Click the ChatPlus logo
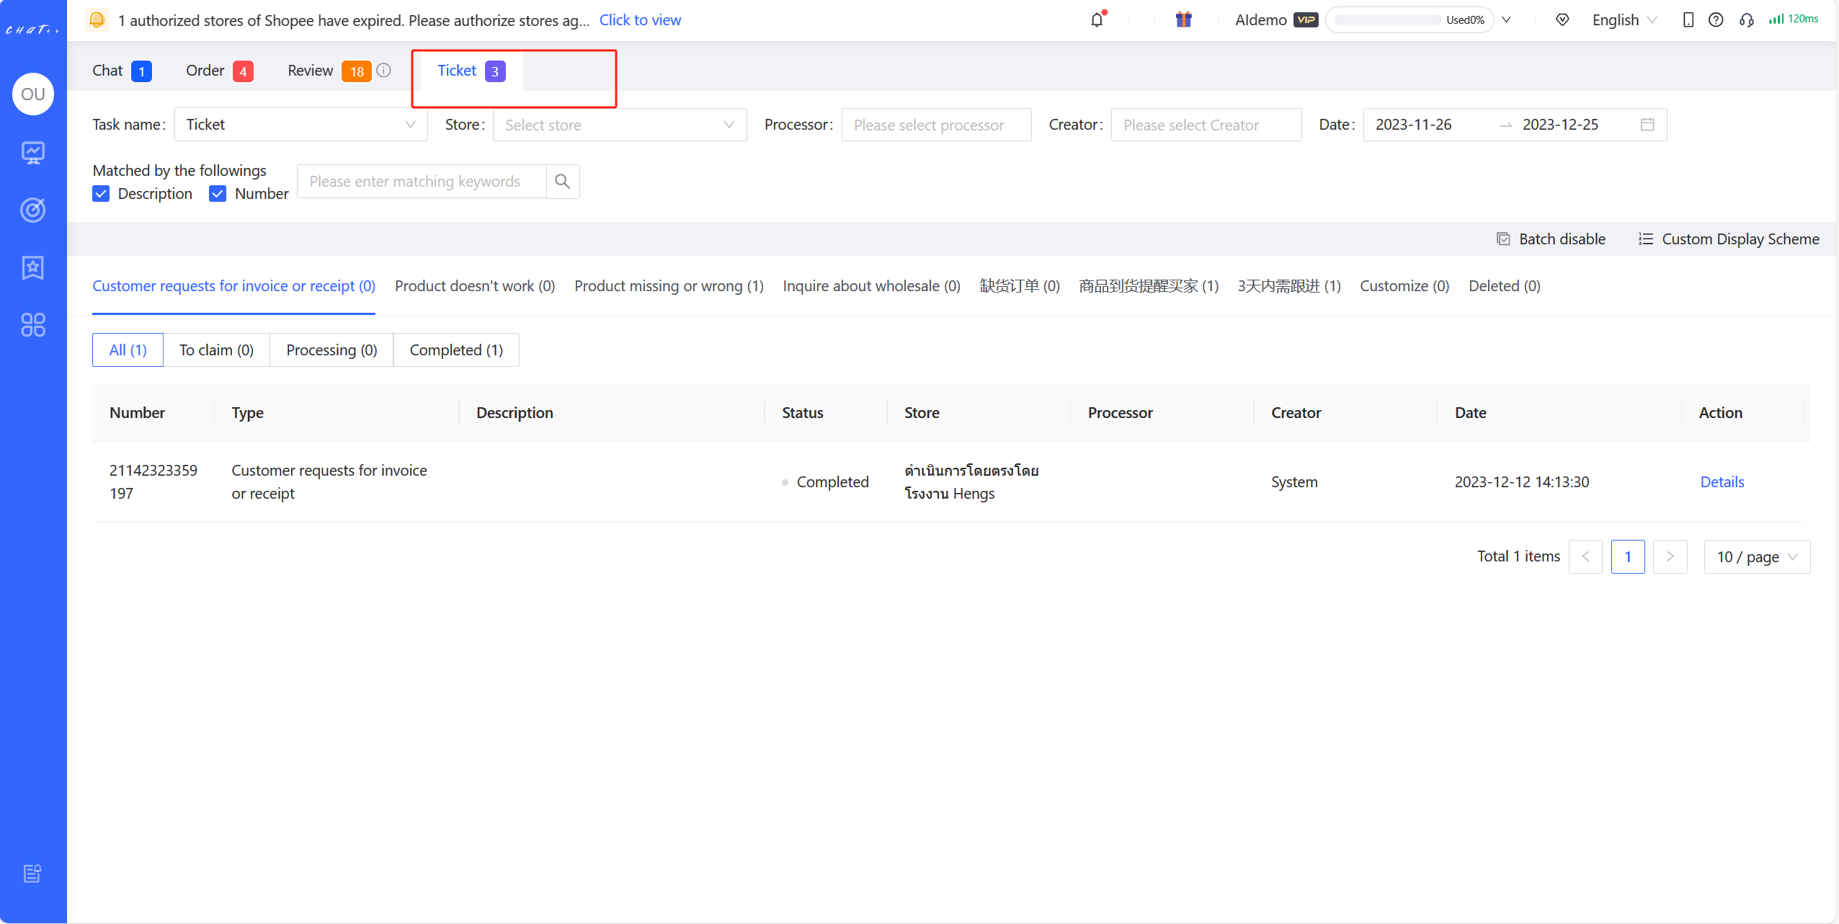Image resolution: width=1839 pixels, height=924 pixels. tap(33, 30)
